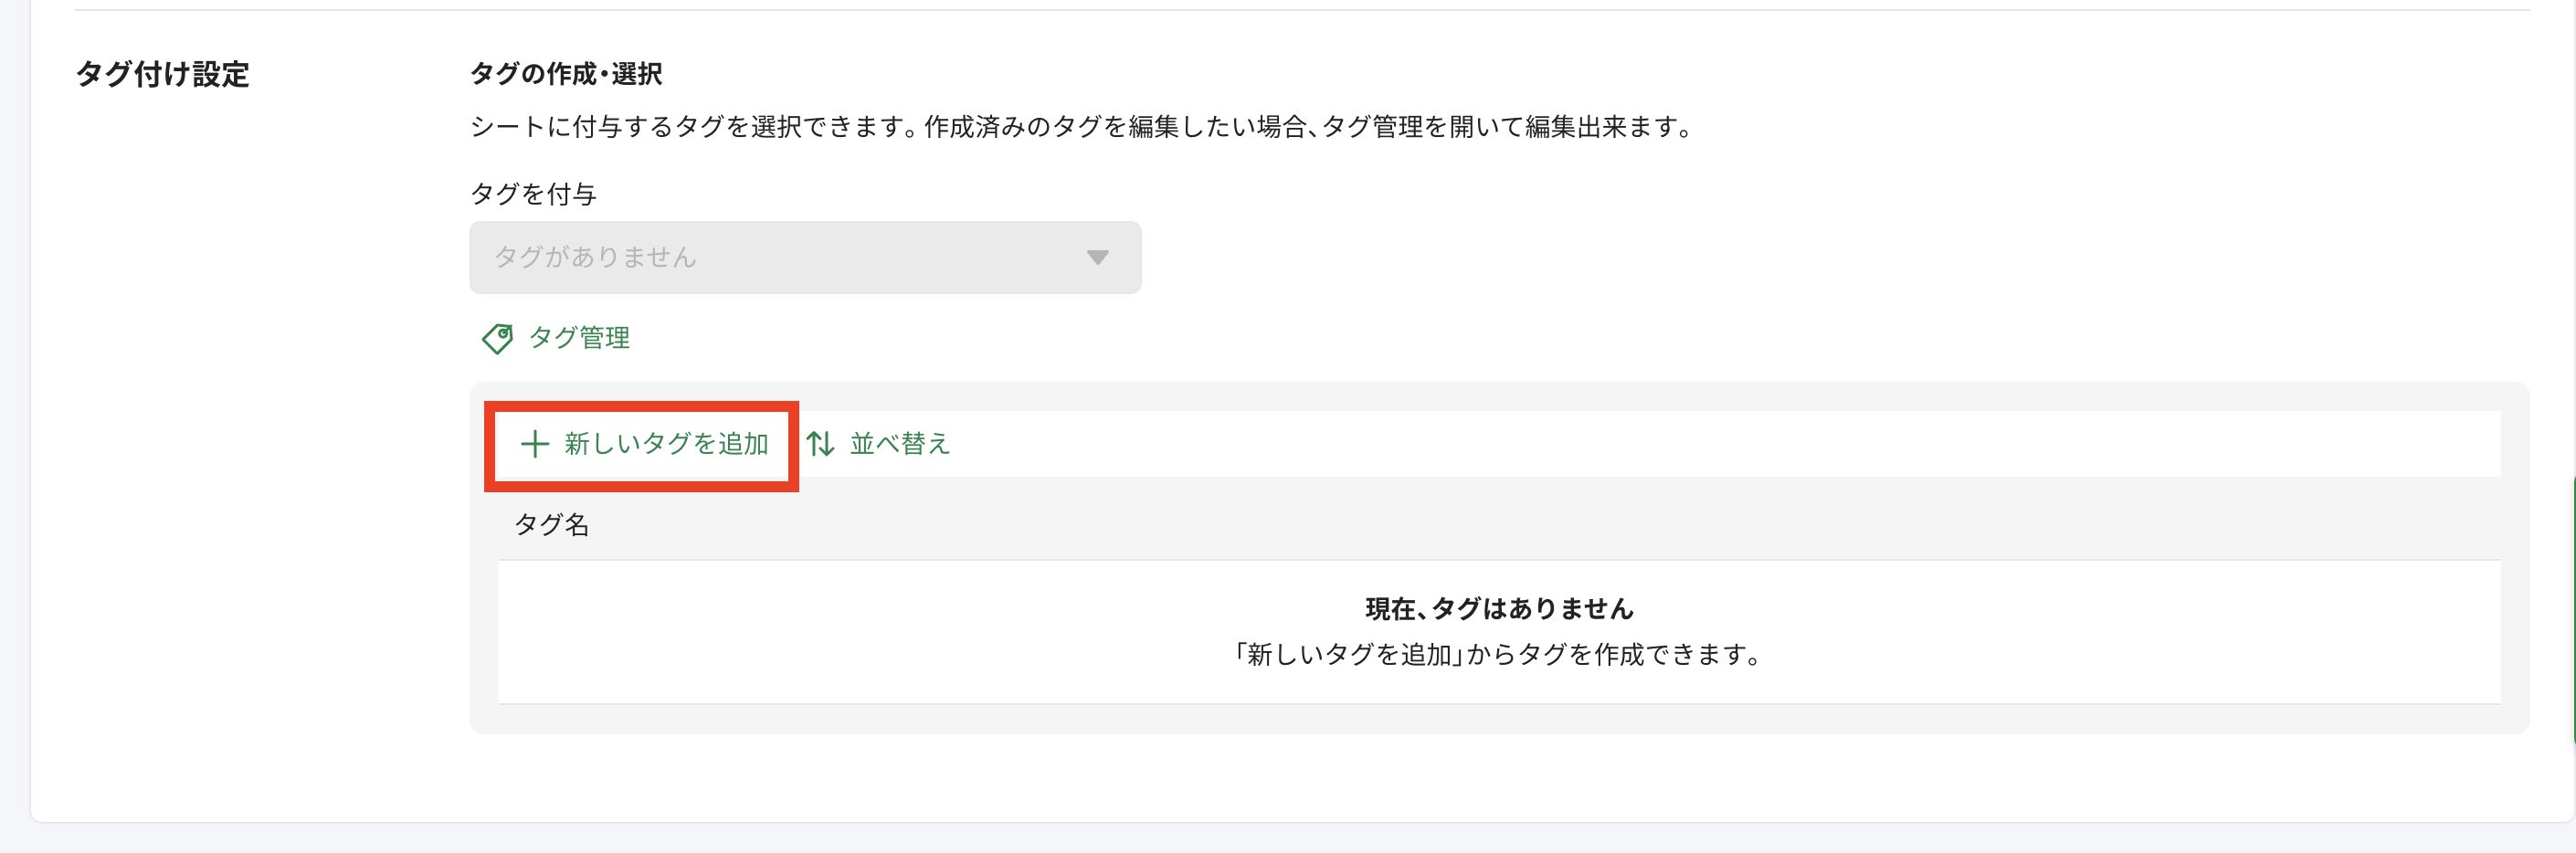This screenshot has width=2576, height=853.
Task: Expand the タグがありません dropdown arrow
Action: tap(1097, 258)
